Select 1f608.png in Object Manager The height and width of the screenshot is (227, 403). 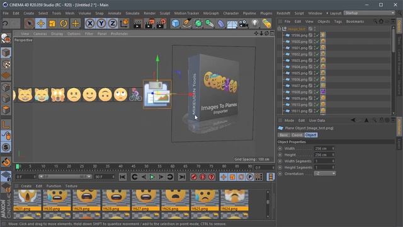(x=299, y=92)
